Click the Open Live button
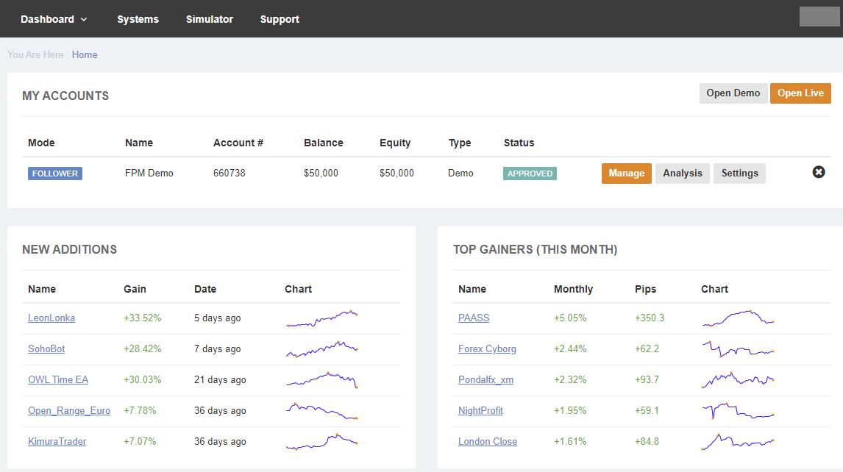The height and width of the screenshot is (472, 843). [800, 93]
